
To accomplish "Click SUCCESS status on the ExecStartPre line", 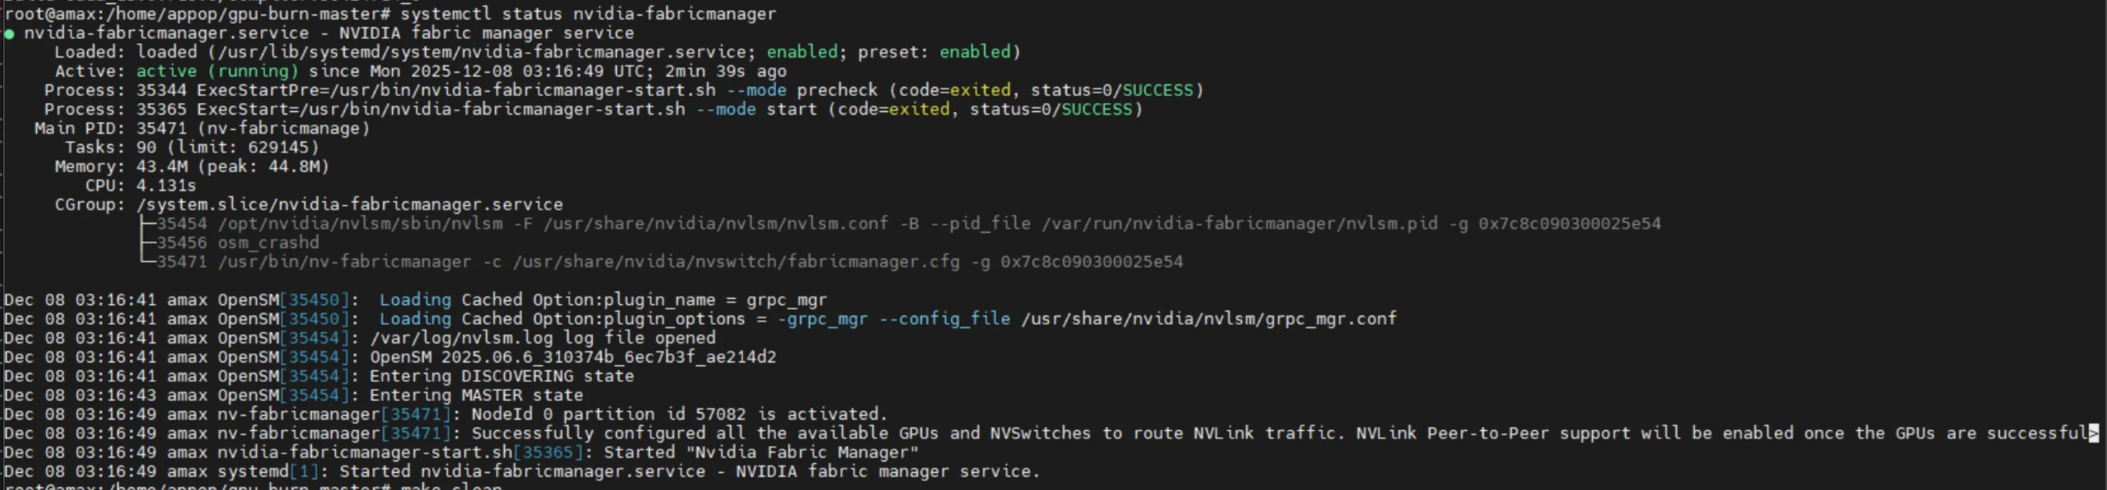I will pyautogui.click(x=1157, y=91).
